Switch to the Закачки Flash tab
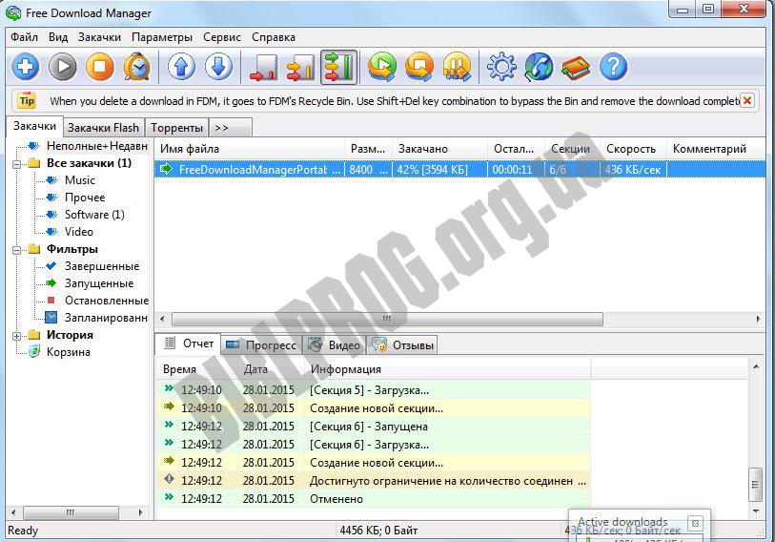The image size is (775, 542). click(x=103, y=128)
